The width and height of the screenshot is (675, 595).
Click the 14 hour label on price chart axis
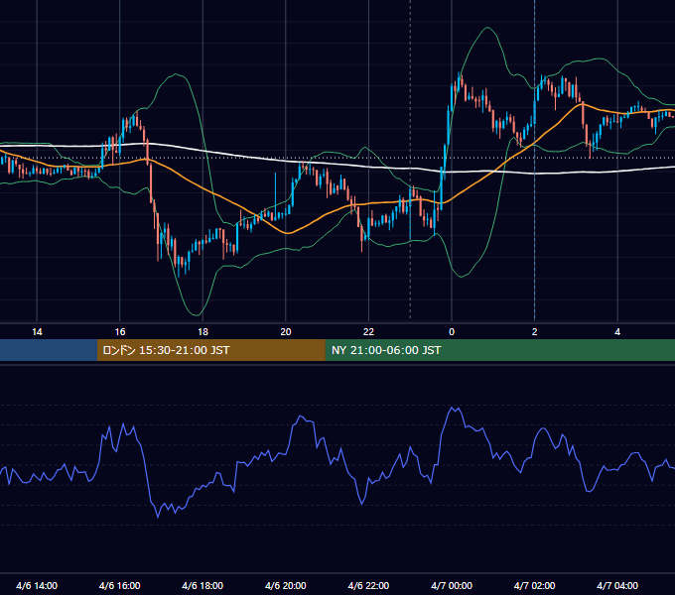tap(37, 331)
